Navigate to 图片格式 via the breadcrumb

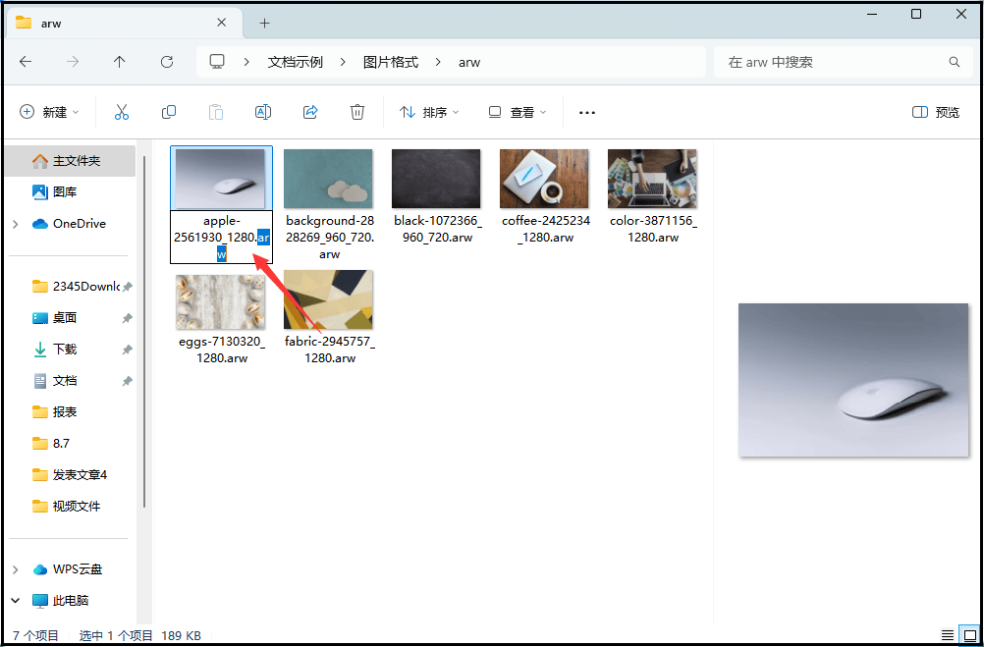point(390,61)
